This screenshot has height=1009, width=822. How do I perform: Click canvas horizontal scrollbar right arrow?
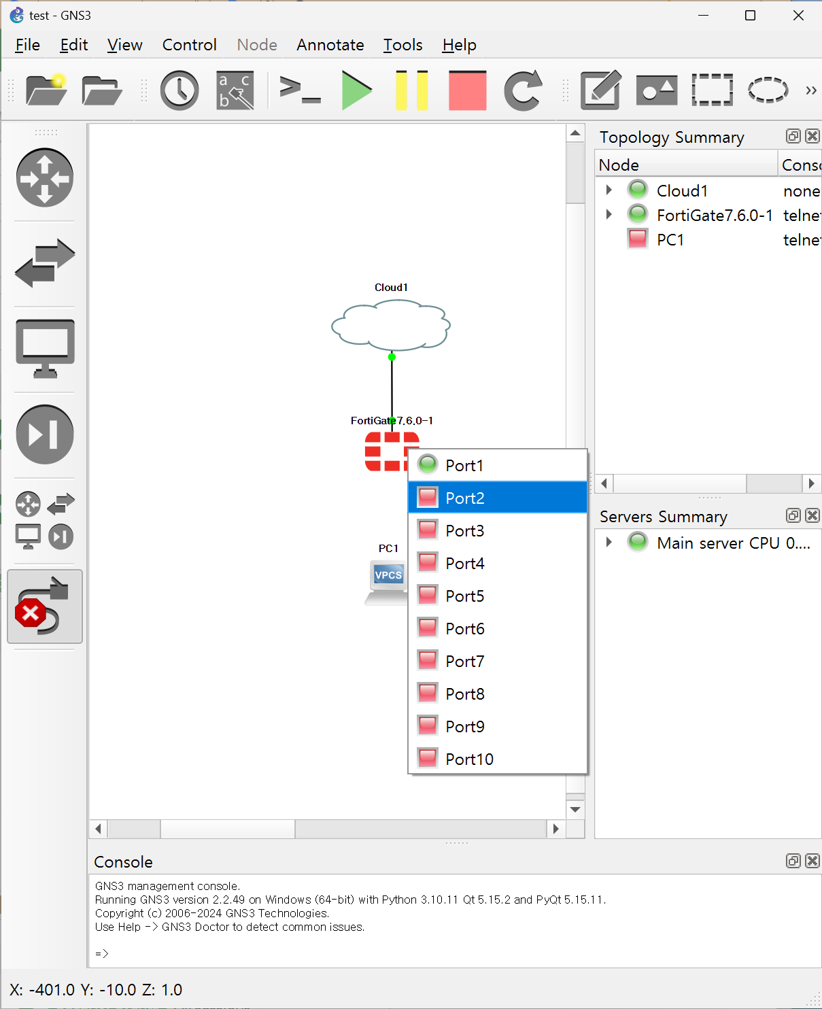(556, 829)
